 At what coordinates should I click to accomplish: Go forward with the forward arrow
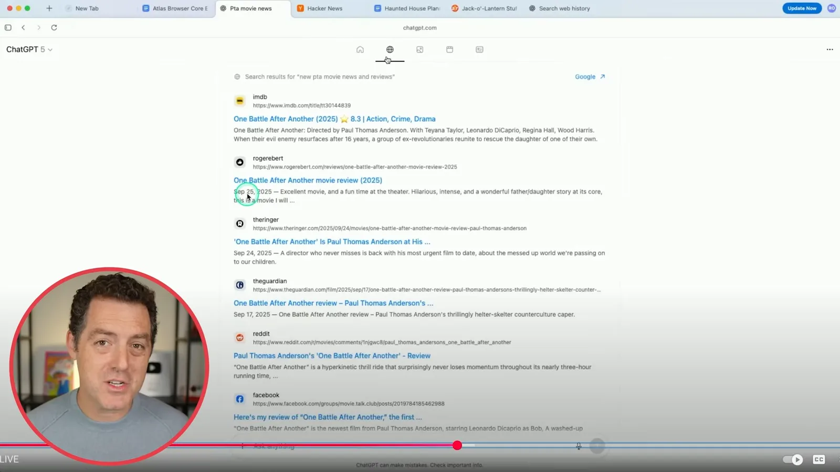point(38,27)
